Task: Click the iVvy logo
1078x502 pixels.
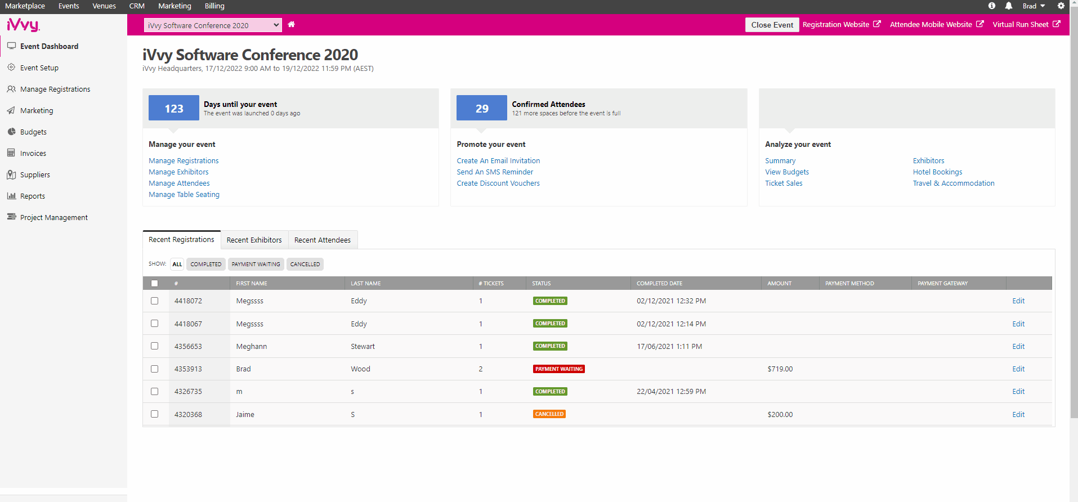Action: (23, 25)
